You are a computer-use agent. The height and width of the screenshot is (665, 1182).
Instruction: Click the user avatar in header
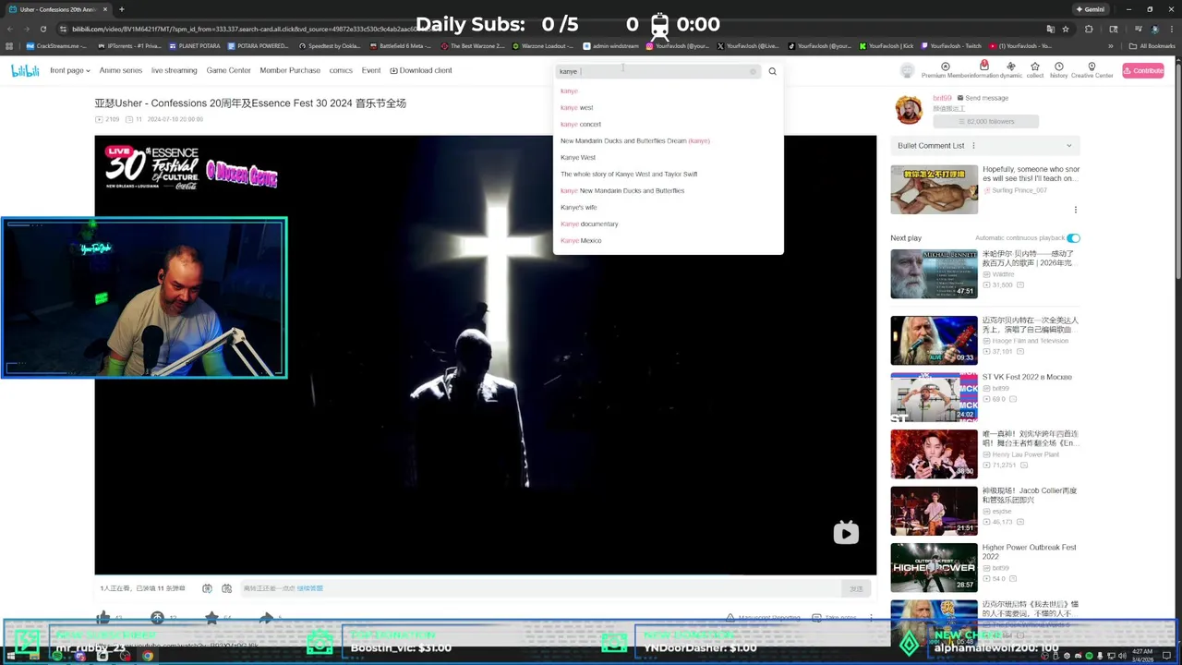(908, 71)
